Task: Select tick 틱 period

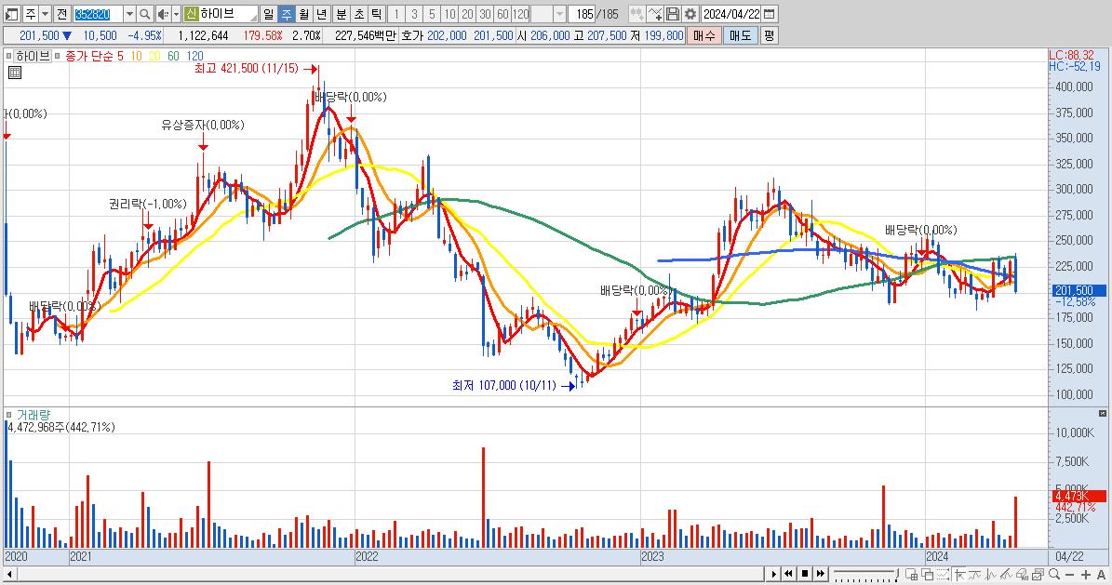Action: (377, 13)
